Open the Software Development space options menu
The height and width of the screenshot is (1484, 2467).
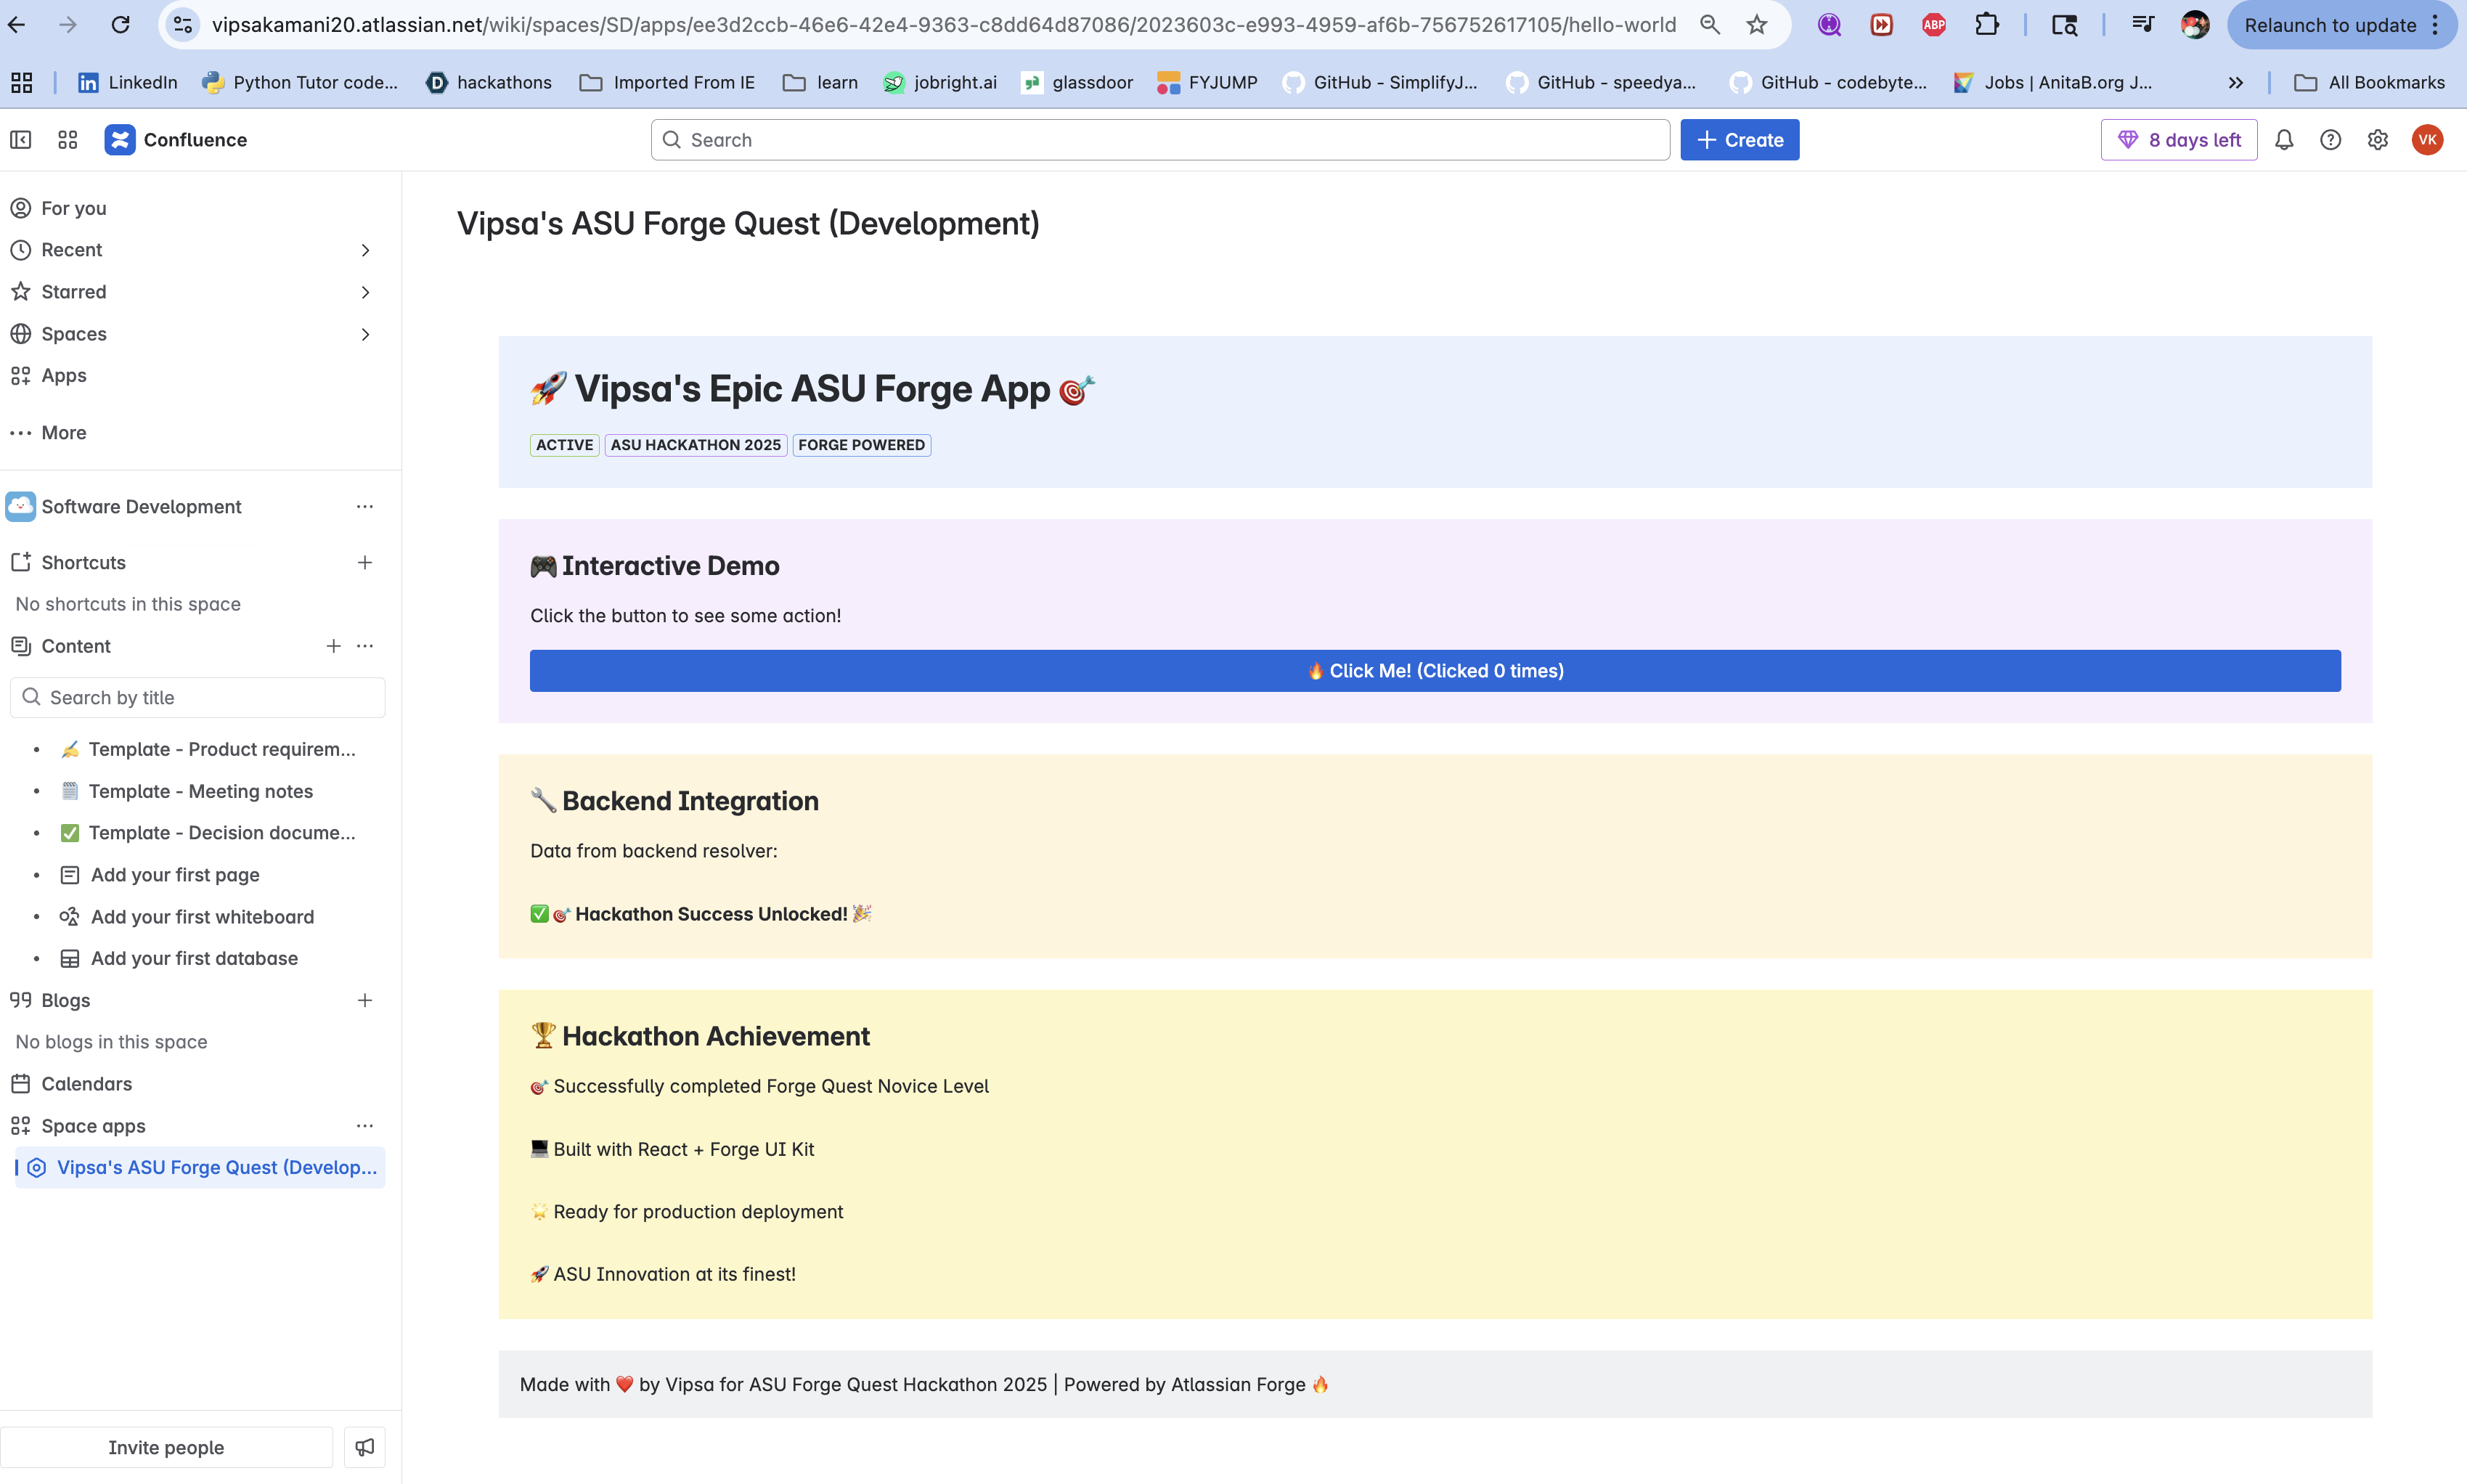(x=364, y=506)
